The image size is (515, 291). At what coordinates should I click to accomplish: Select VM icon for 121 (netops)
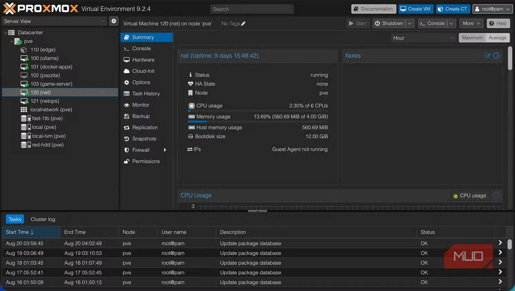(x=24, y=101)
